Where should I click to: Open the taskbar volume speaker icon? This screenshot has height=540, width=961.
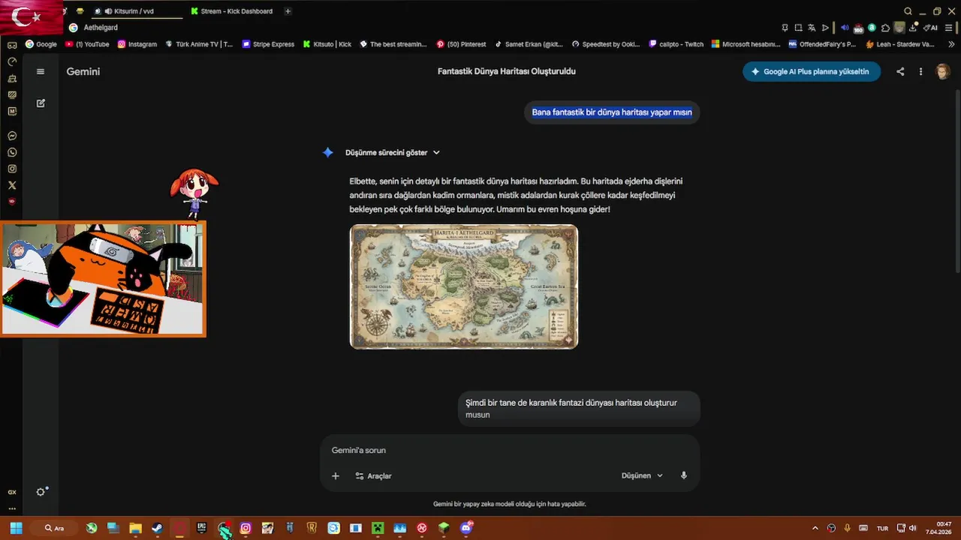(x=912, y=528)
